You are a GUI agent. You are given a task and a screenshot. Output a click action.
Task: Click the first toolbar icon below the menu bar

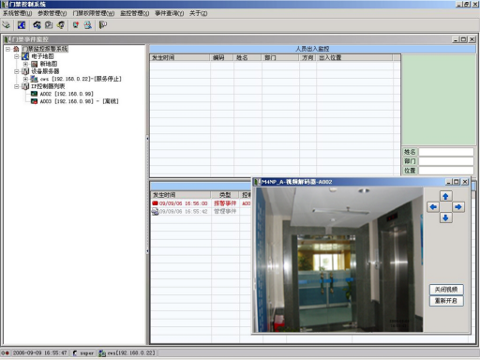coord(6,25)
